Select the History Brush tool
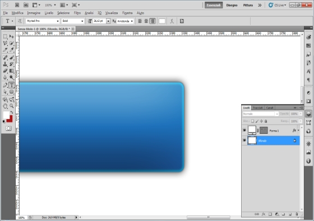314x221 pixels. pos(12,64)
